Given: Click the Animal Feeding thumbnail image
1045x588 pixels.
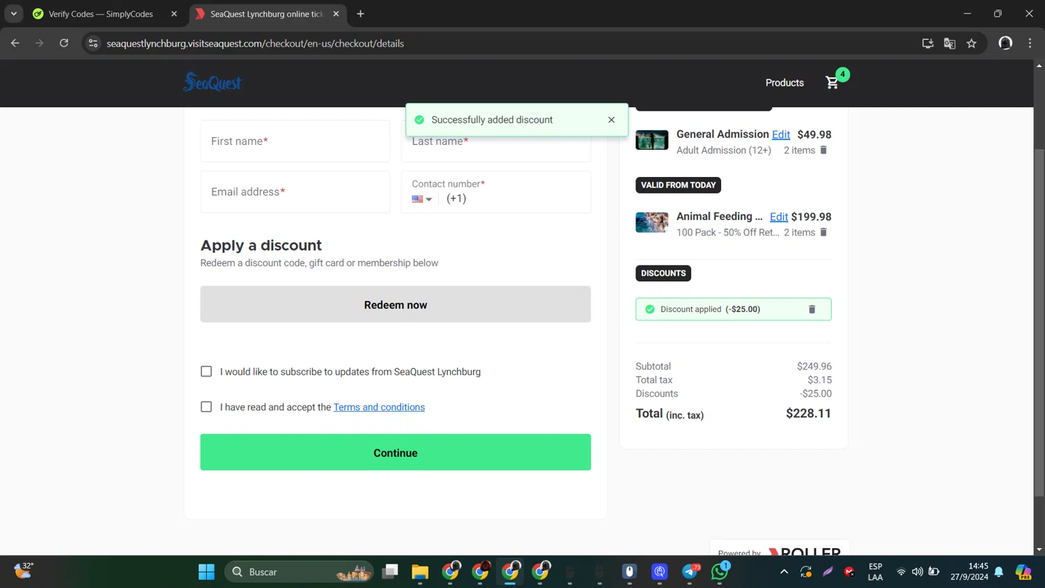Looking at the screenshot, I should [x=651, y=223].
